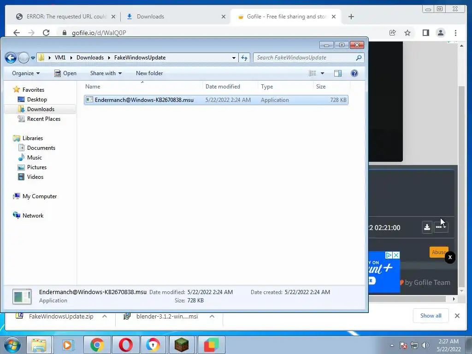Click Explorer's forward navigation arrow
This screenshot has height=354, width=472.
pos(24,58)
